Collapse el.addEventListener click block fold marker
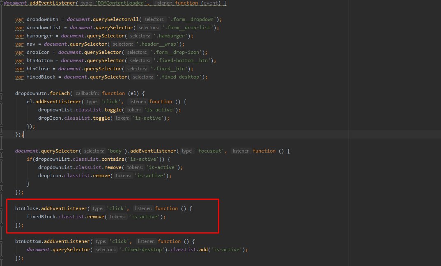441x266 pixels. [1, 102]
